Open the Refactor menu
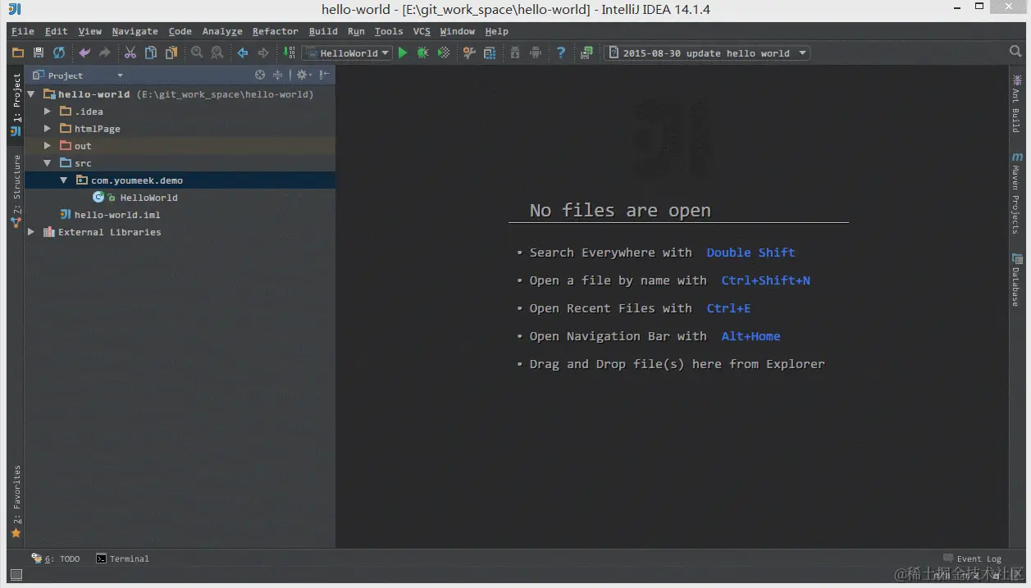The image size is (1031, 588). (x=275, y=31)
